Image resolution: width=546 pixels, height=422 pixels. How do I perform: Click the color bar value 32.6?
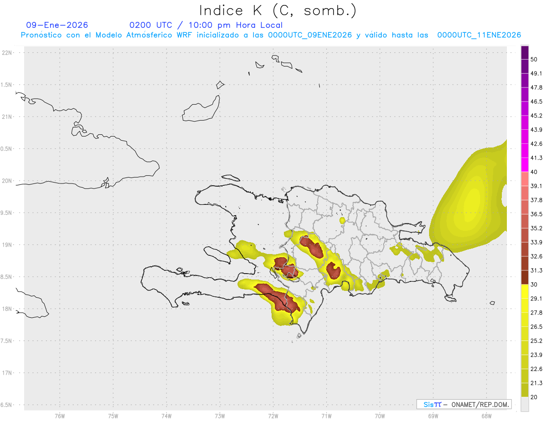(536, 256)
